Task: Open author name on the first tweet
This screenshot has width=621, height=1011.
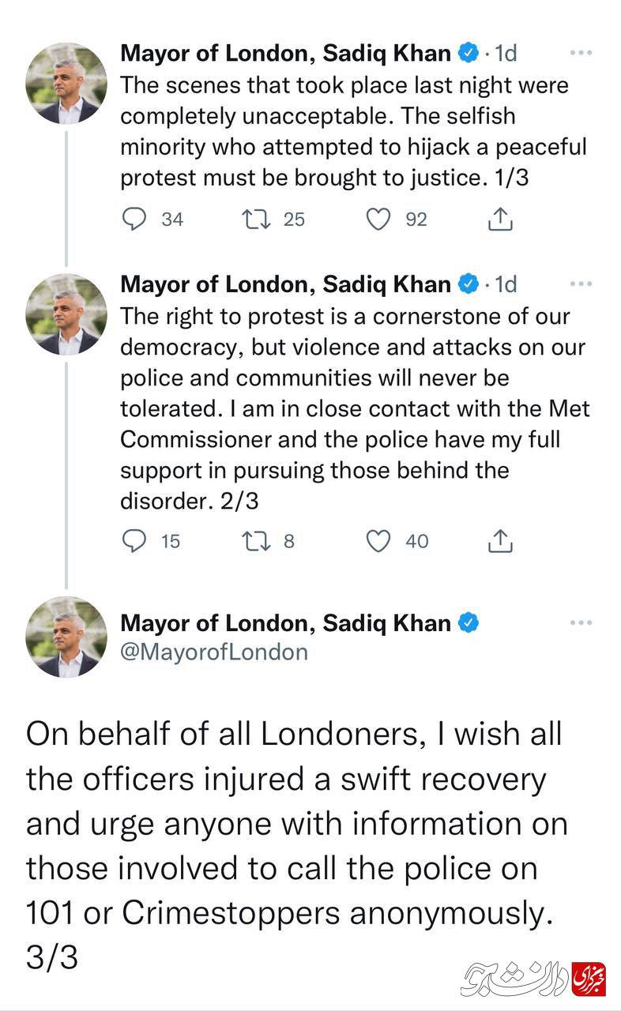Action: pyautogui.click(x=285, y=54)
